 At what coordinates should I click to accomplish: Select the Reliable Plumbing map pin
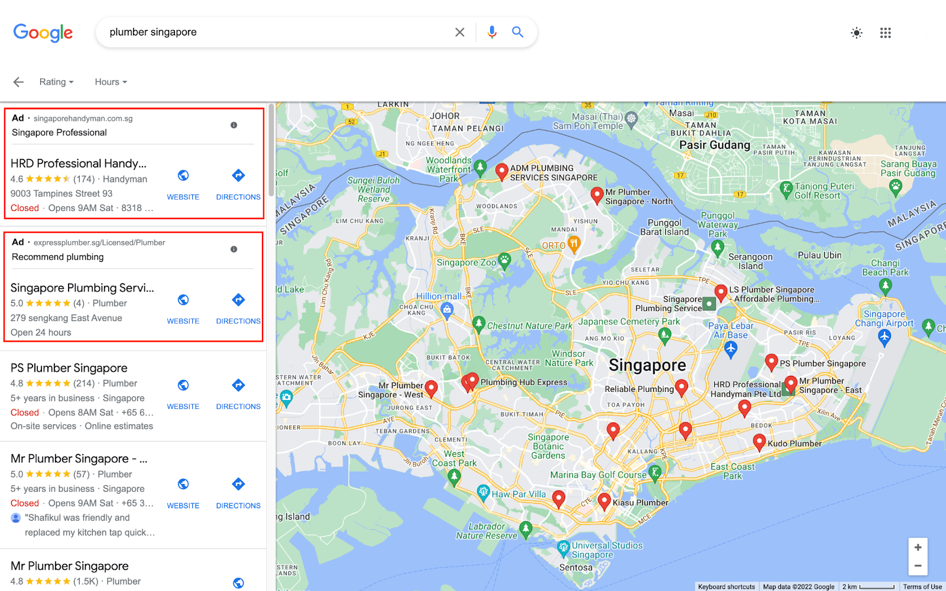[x=682, y=388]
